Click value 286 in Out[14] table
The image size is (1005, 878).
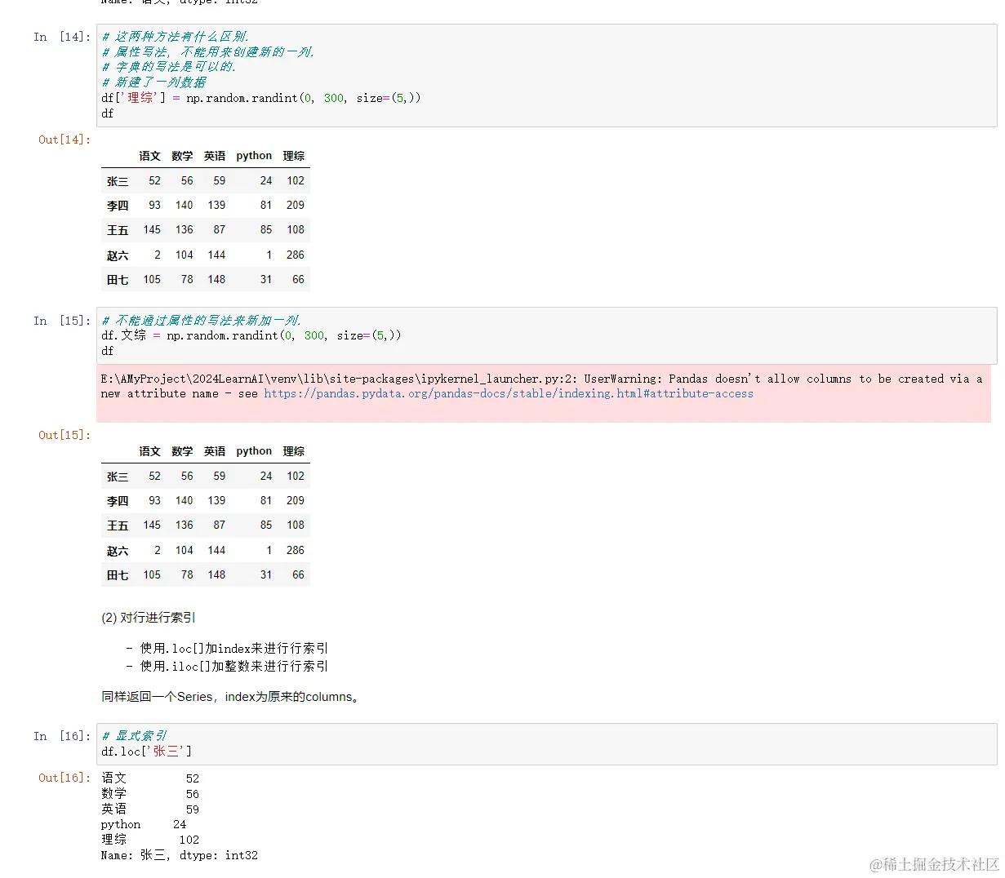click(x=296, y=255)
